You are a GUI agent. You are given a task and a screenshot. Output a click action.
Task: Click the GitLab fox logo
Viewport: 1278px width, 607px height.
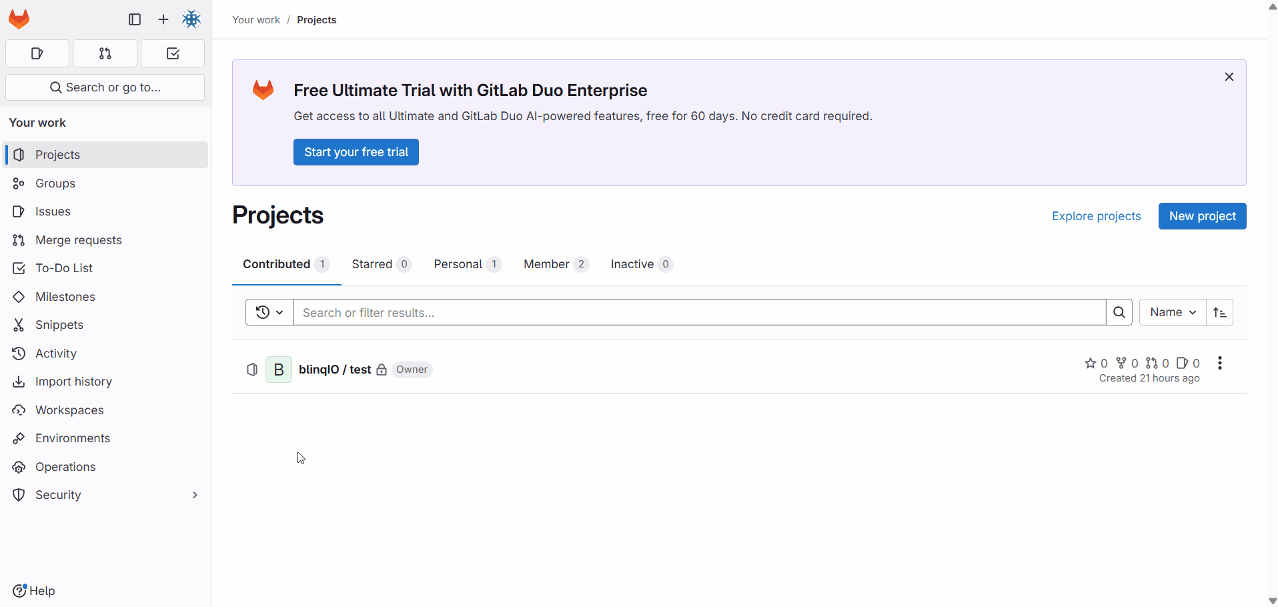click(18, 19)
